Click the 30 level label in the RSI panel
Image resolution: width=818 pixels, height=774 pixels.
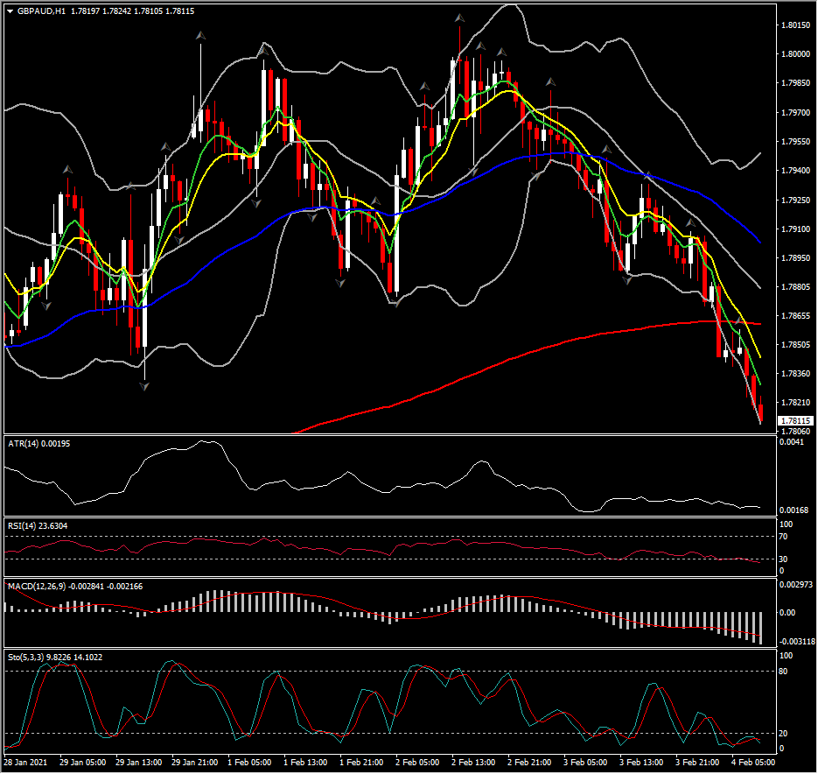[x=785, y=559]
